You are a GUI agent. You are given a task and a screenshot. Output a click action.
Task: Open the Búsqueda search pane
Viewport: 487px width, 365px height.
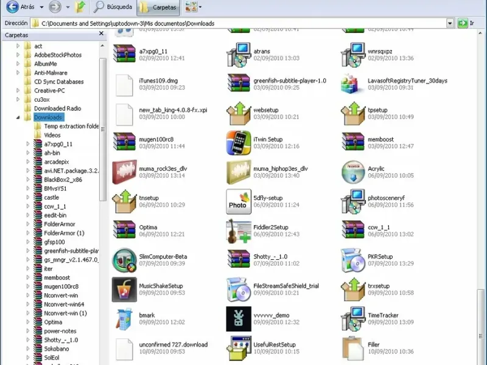tap(113, 7)
